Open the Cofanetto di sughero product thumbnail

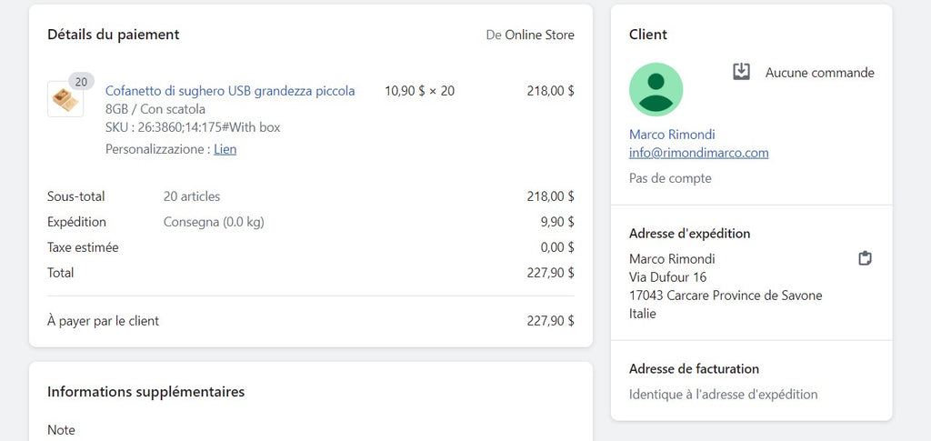(65, 99)
